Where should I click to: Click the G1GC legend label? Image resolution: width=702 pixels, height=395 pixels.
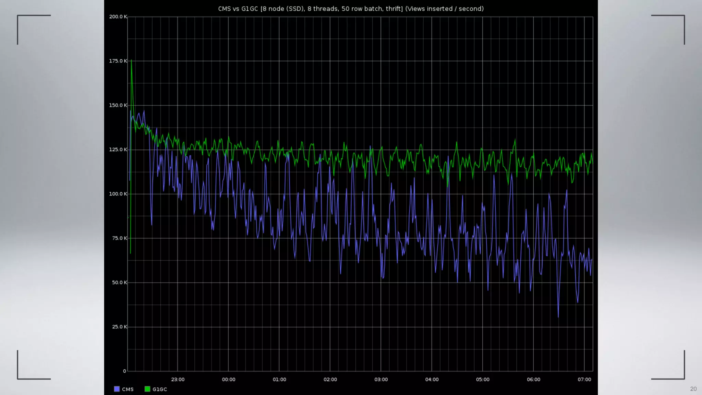click(x=160, y=390)
